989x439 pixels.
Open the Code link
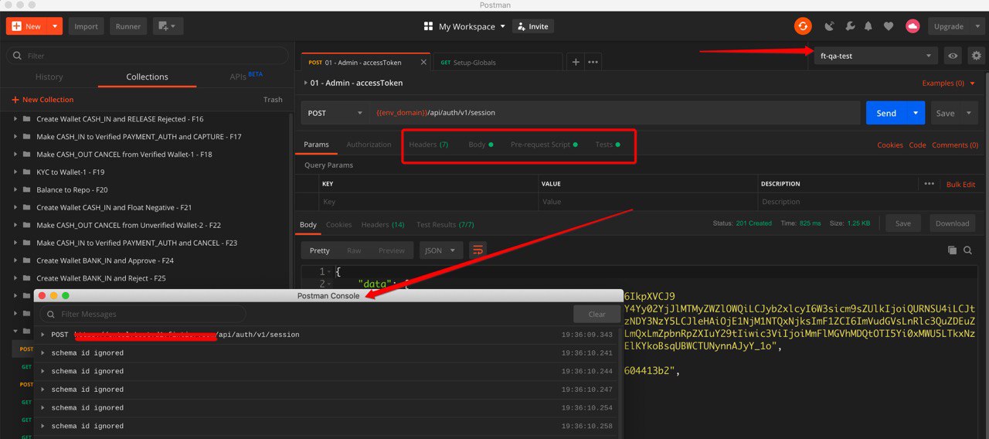pos(917,145)
